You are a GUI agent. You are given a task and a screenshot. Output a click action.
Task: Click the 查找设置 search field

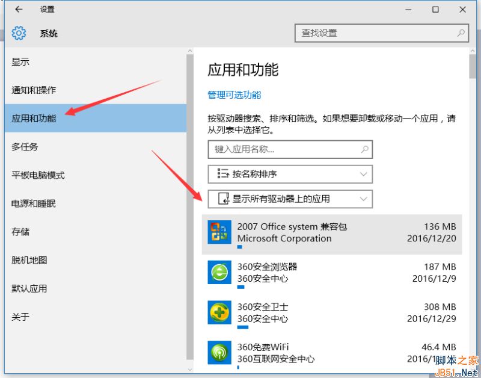click(x=376, y=33)
